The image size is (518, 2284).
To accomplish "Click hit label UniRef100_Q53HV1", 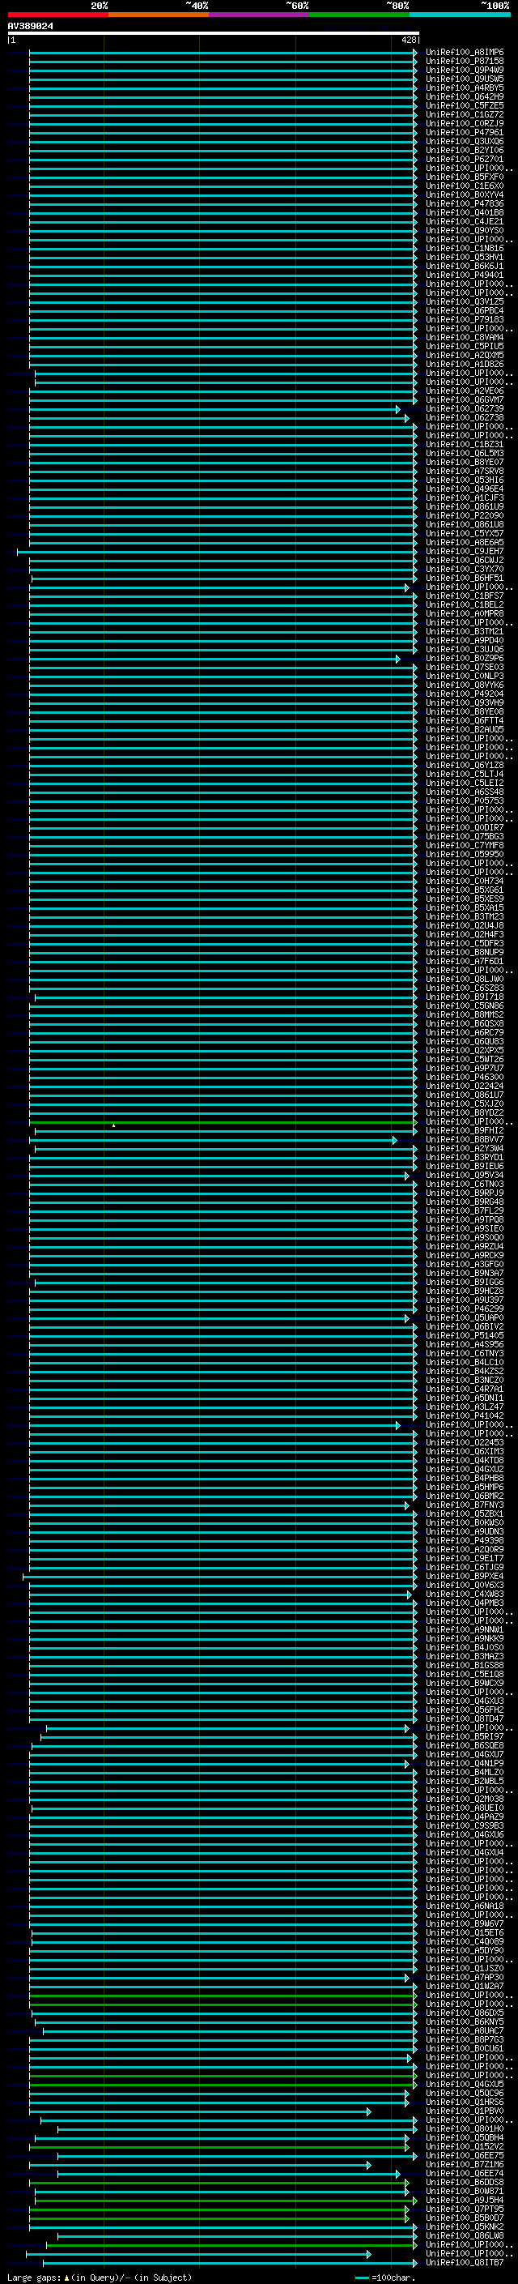I will tap(464, 257).
